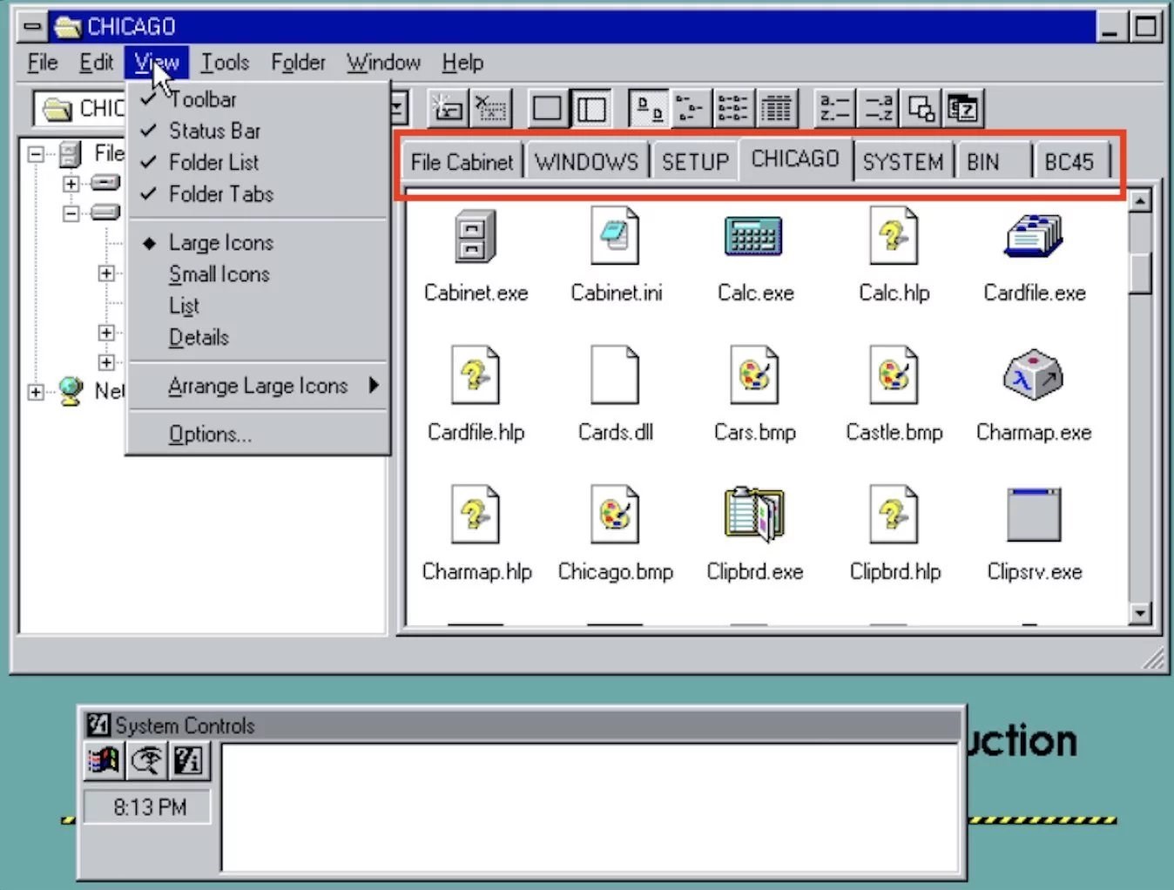Uncheck Folder Tabs in the View menu
The width and height of the screenshot is (1174, 890).
[x=258, y=193]
